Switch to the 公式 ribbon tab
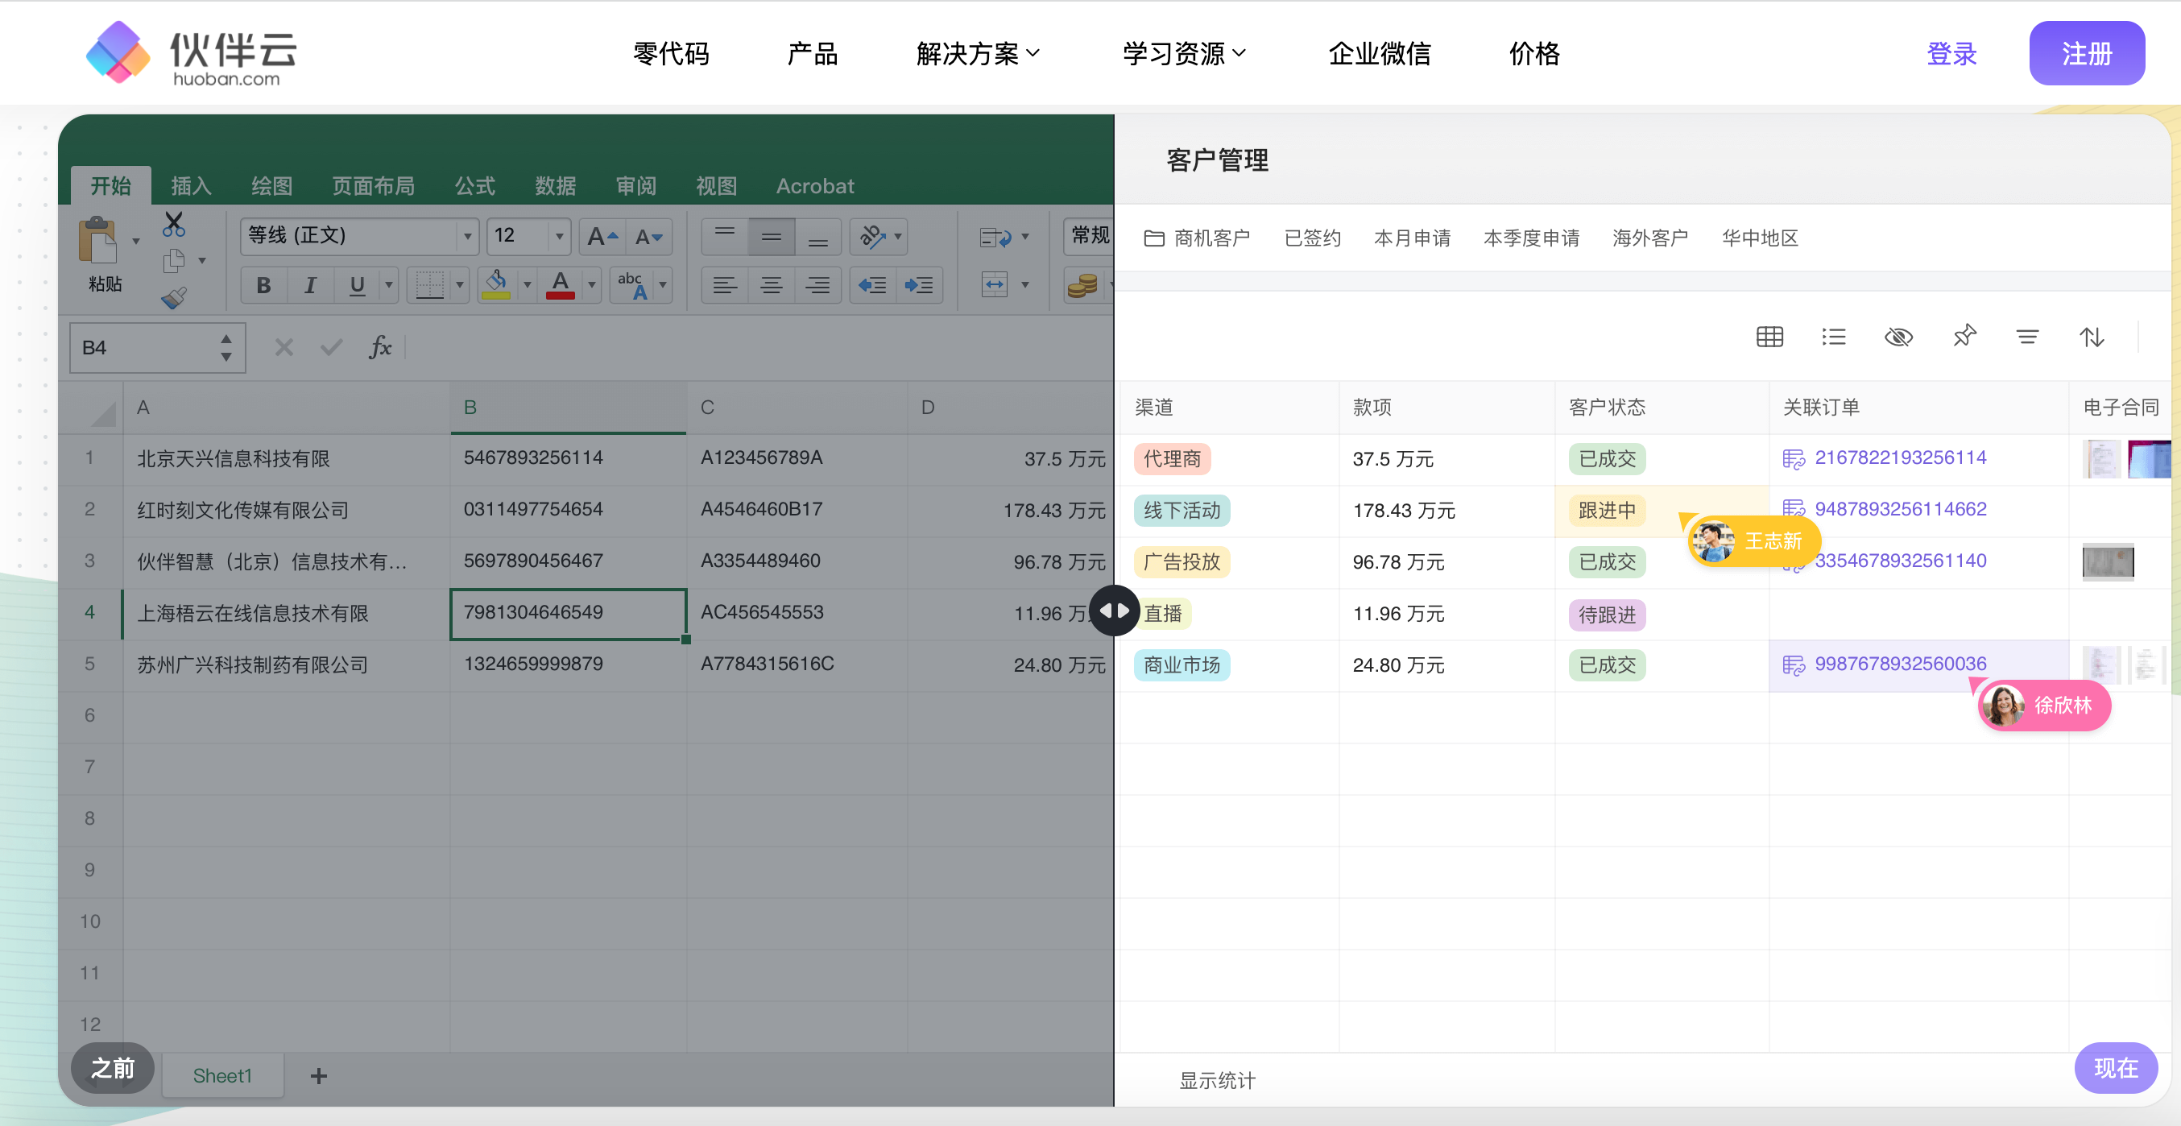The image size is (2181, 1126). tap(475, 185)
